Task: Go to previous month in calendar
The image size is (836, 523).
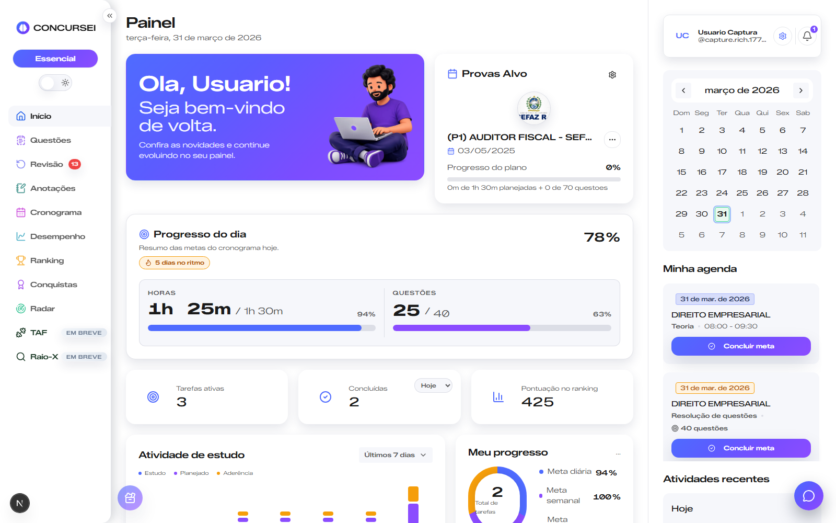Action: 683,90
